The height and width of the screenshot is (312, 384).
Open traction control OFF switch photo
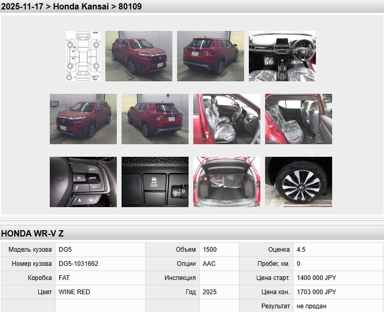point(155,182)
